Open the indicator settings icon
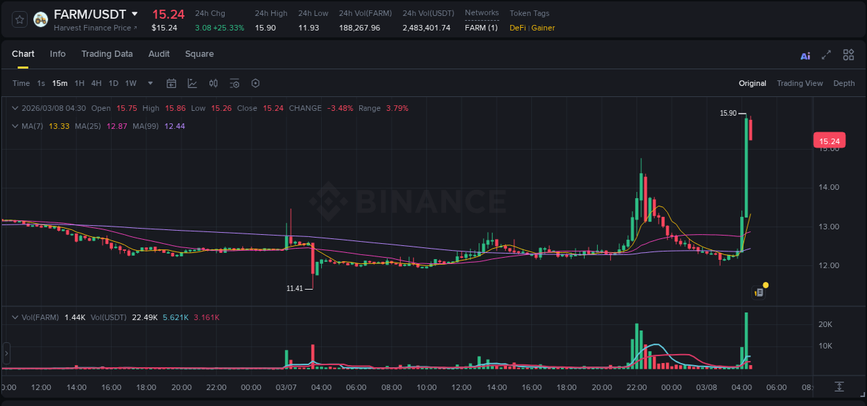Viewport: 867px width, 406px height. 234,83
